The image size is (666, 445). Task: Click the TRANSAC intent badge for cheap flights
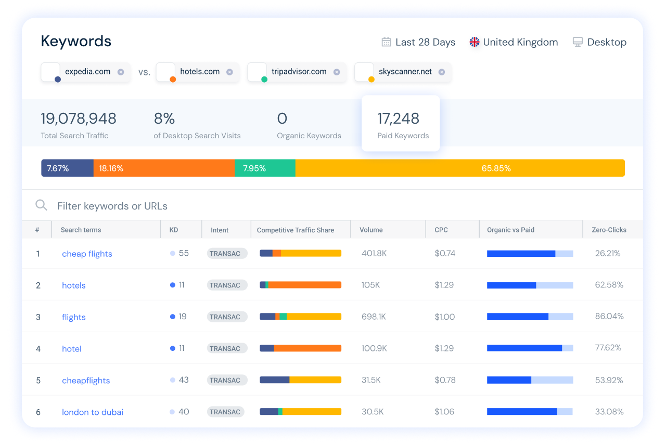tap(227, 254)
